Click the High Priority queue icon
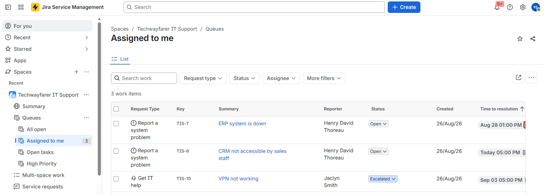The width and height of the screenshot is (544, 195). pos(21,163)
